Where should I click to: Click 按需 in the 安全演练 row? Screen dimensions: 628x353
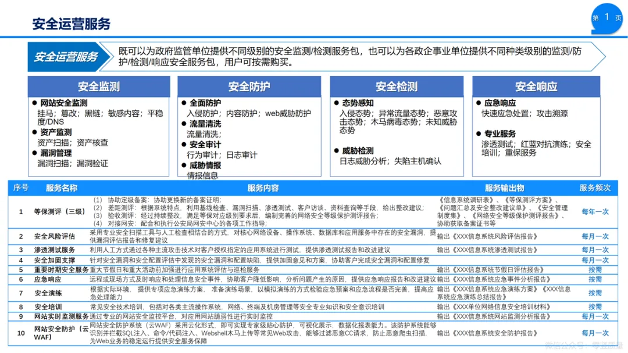pos(595,293)
